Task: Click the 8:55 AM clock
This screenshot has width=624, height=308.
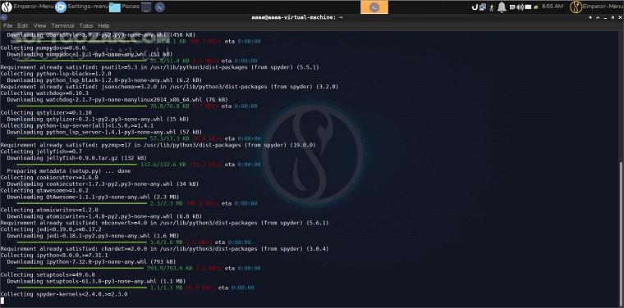Action: (553, 7)
